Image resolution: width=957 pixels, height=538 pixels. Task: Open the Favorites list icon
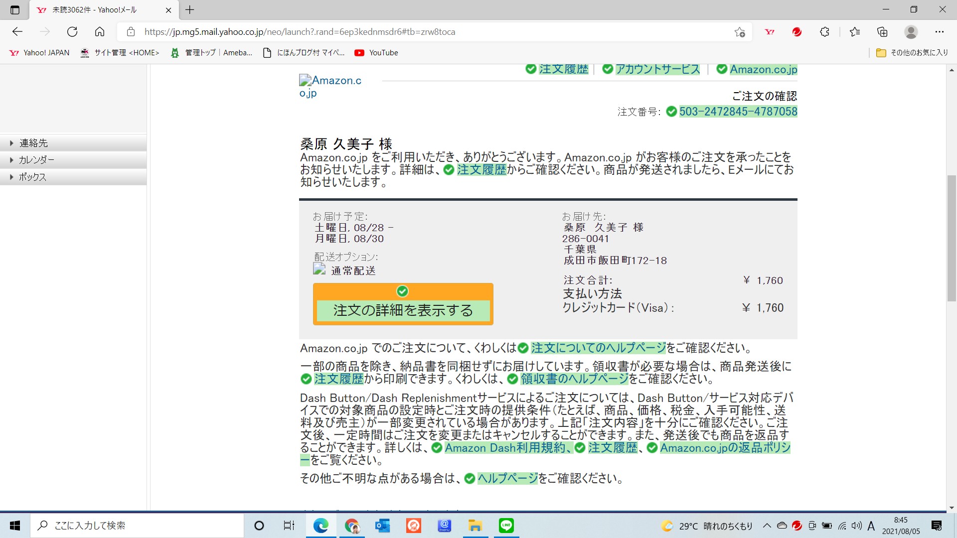click(x=855, y=32)
